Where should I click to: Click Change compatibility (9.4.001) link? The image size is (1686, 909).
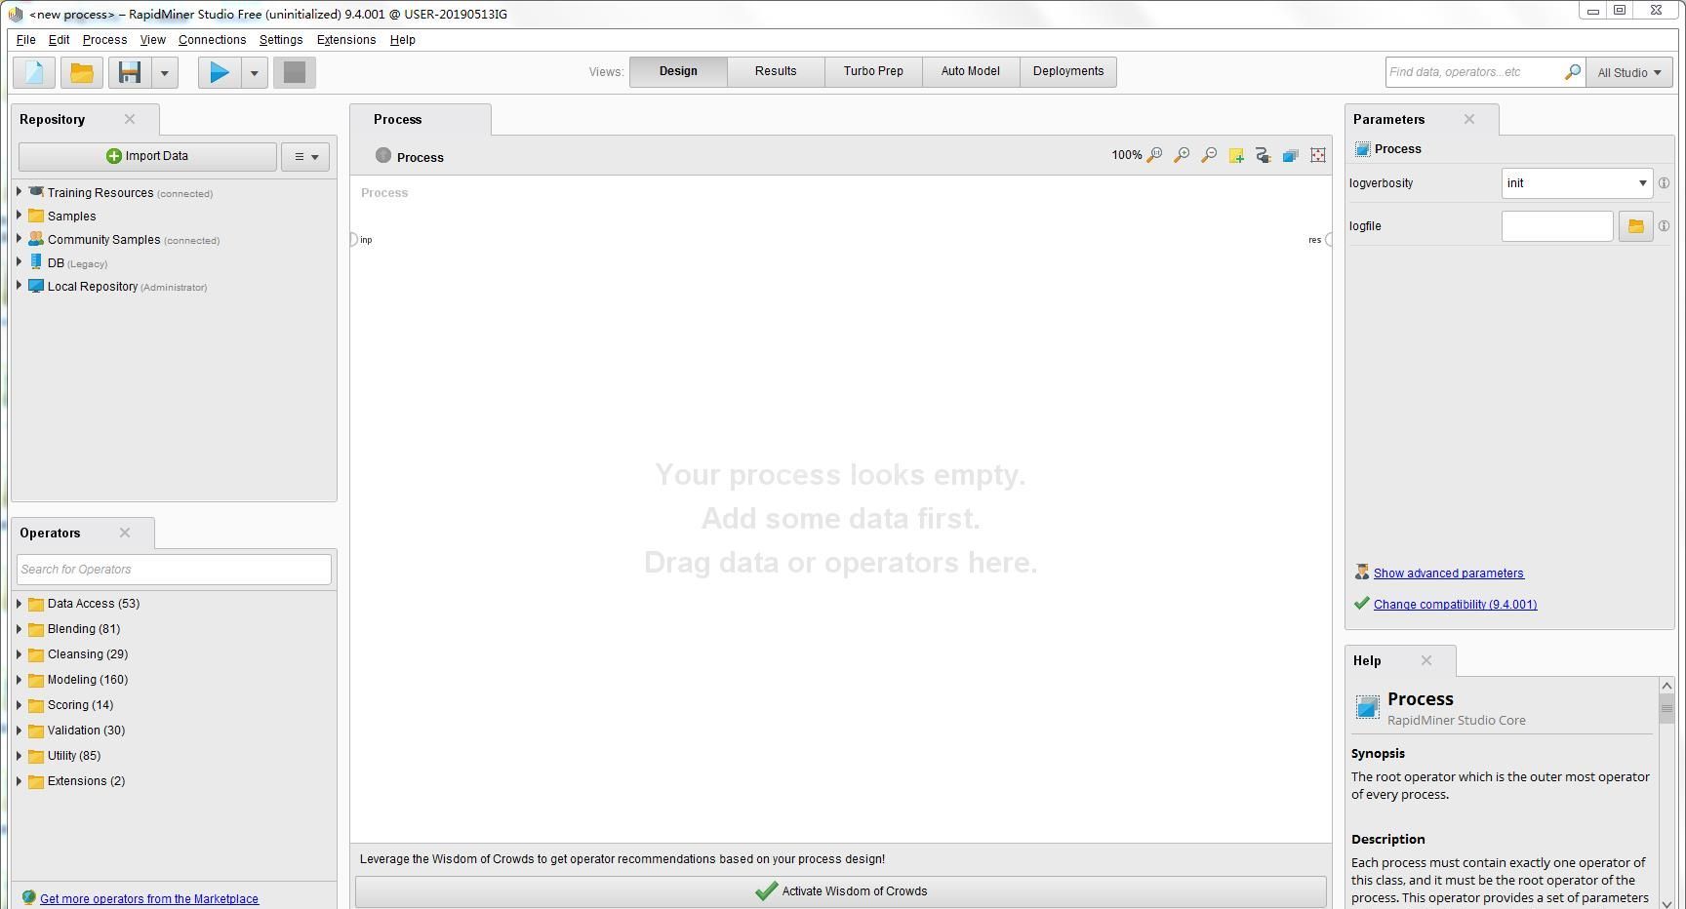click(1455, 605)
